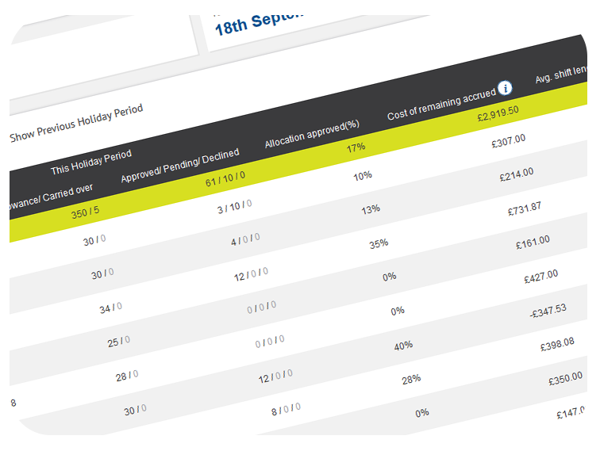This screenshot has width=600, height=451.
Task: Click the info icon beside Cost of remaining accrued
Action: pos(506,87)
